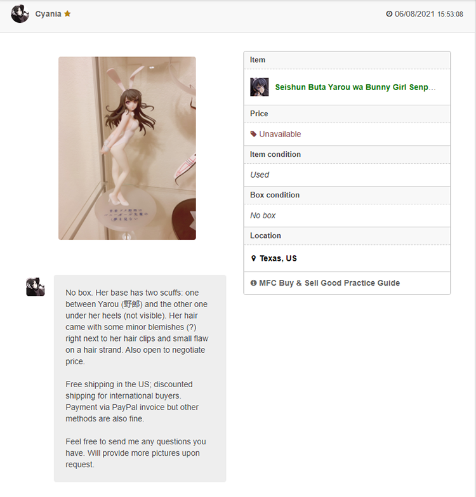476x497 pixels.
Task: Open Cyania's profile avatar in header
Action: [20, 13]
